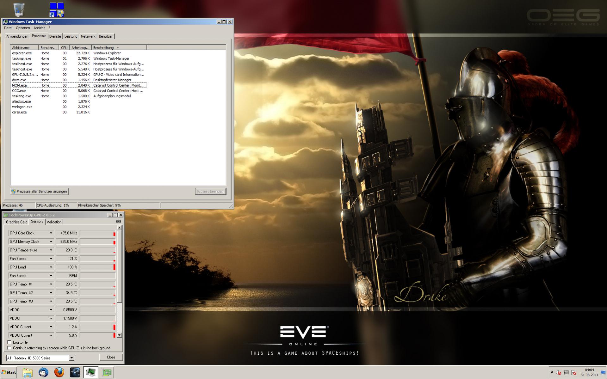Switch to Anwendungen tab
The image size is (607, 379).
[x=17, y=36]
